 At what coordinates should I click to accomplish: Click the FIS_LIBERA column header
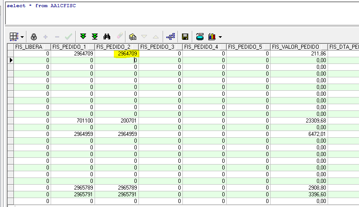[x=32, y=47]
